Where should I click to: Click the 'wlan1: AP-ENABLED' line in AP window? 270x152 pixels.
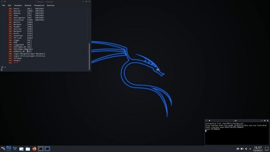click(x=213, y=129)
